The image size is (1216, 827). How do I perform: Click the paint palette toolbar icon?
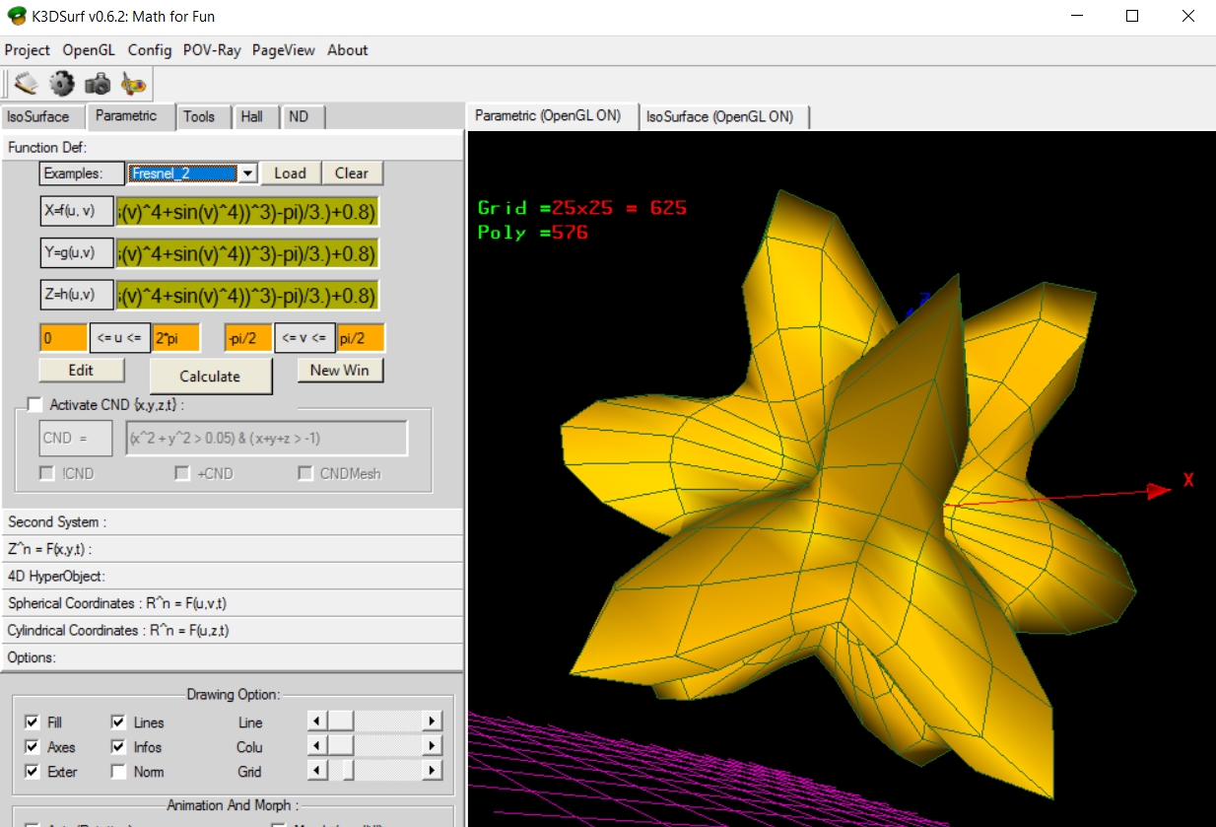pos(133,84)
